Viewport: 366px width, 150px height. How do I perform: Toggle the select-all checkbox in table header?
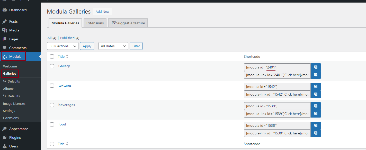52,56
